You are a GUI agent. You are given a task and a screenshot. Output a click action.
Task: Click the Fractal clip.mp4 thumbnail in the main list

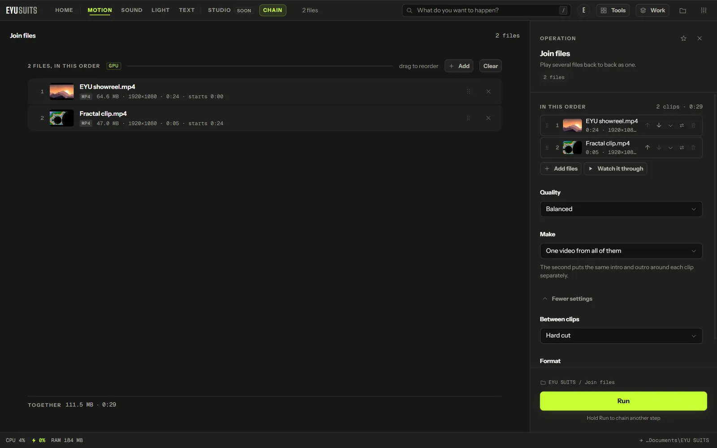pyautogui.click(x=61, y=118)
